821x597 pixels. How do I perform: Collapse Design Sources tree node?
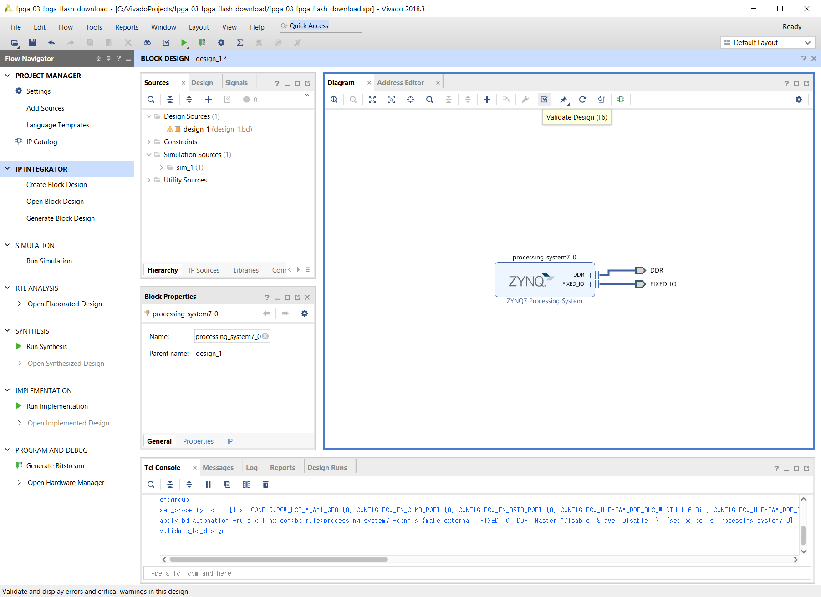point(148,116)
